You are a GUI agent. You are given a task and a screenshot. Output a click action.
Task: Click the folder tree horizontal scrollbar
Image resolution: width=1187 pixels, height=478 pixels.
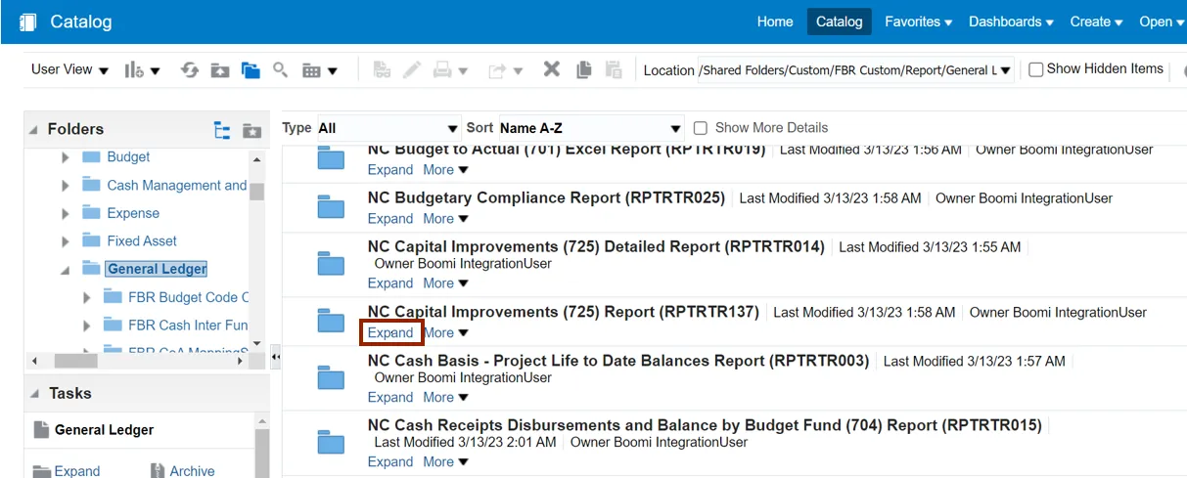point(137,361)
